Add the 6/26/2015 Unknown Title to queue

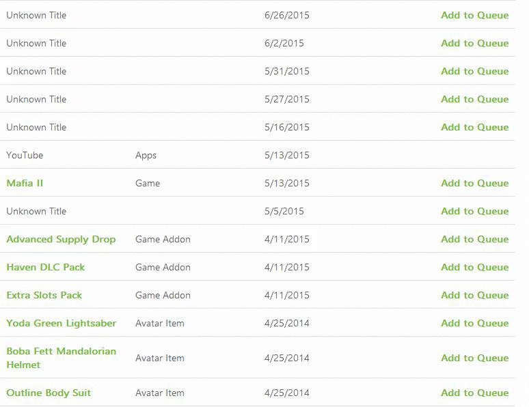tap(474, 15)
